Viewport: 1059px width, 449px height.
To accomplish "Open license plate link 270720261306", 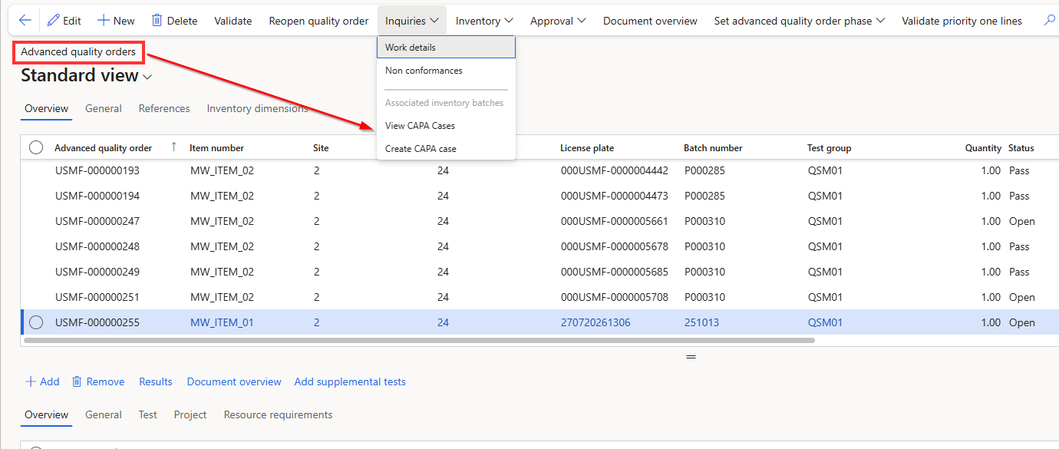I will [595, 322].
